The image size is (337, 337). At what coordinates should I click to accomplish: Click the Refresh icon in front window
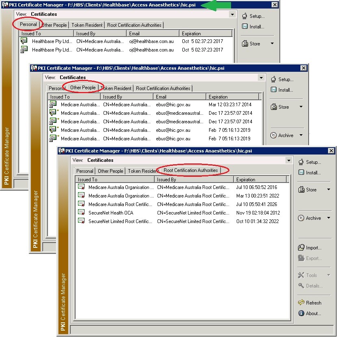(301, 303)
